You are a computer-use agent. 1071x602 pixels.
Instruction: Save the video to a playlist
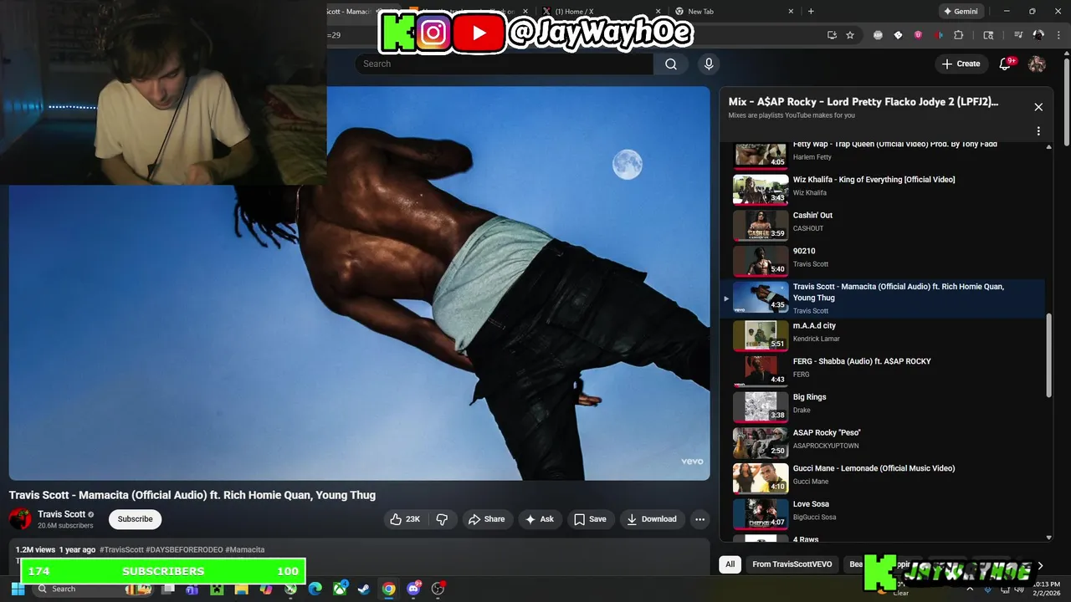(590, 519)
